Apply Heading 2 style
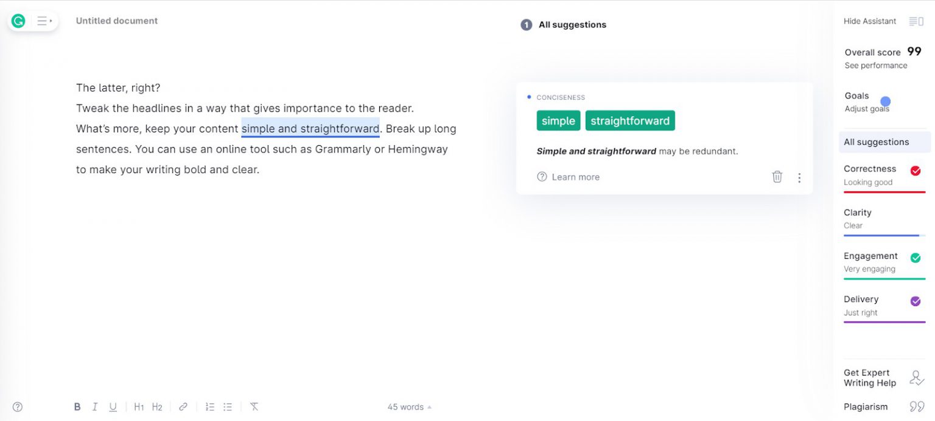Screen dimensions: 935x421 pyautogui.click(x=157, y=406)
